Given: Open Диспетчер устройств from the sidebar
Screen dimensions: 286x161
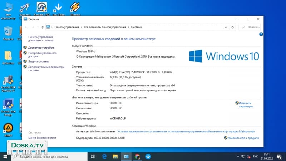Looking at the screenshot, I should pos(41,48).
